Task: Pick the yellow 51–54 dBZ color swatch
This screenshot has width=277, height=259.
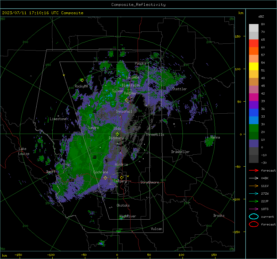Action: click(254, 67)
